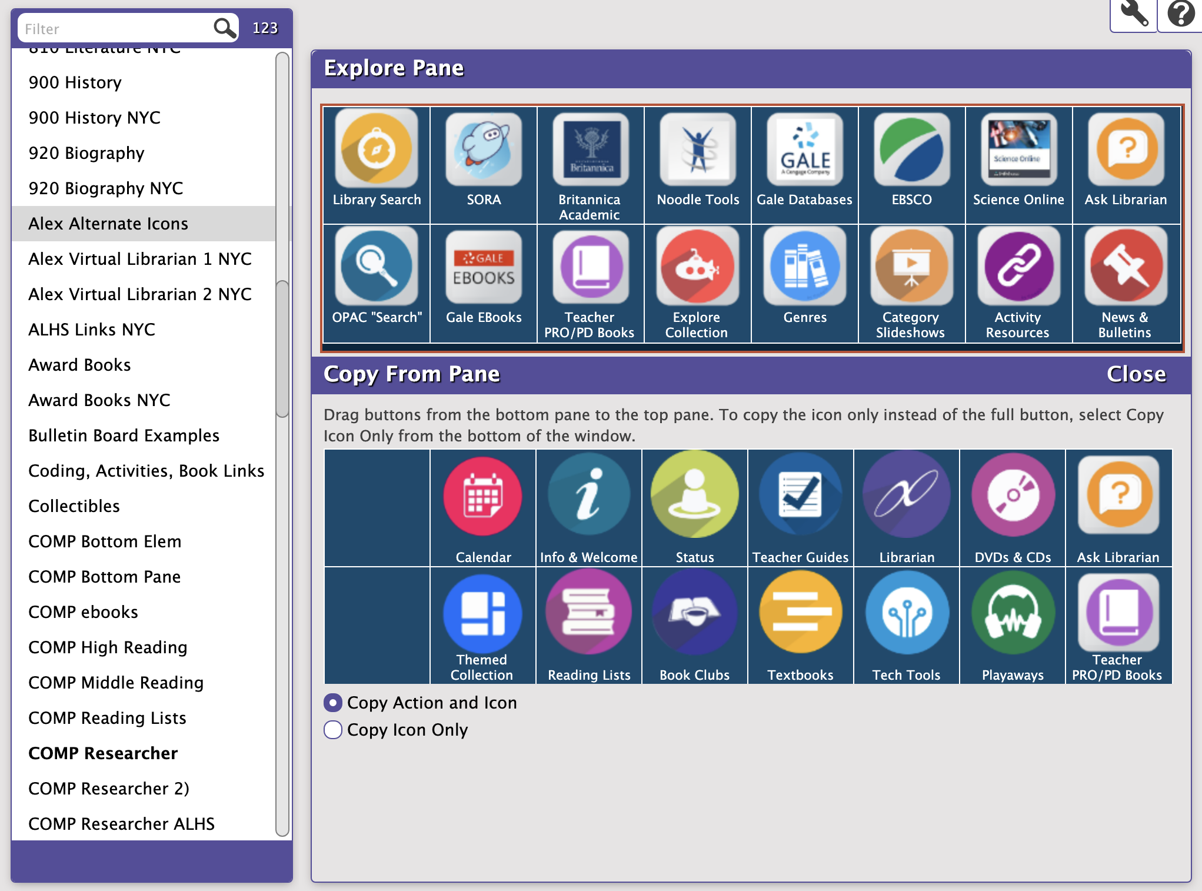Open the Genres books icon

[805, 267]
